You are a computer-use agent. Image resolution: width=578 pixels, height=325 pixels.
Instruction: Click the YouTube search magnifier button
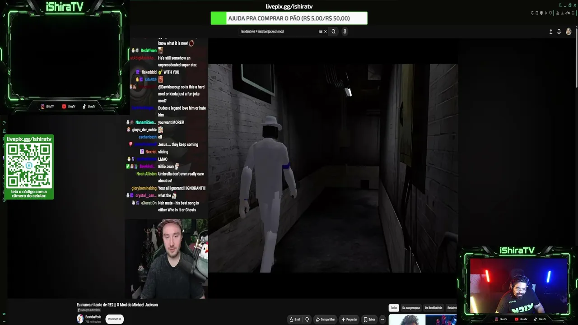333,32
